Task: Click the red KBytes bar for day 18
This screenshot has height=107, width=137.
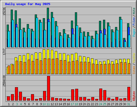Action: click(x=77, y=95)
